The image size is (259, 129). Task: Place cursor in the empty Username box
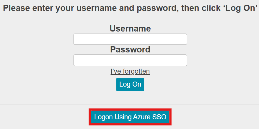coord(130,39)
